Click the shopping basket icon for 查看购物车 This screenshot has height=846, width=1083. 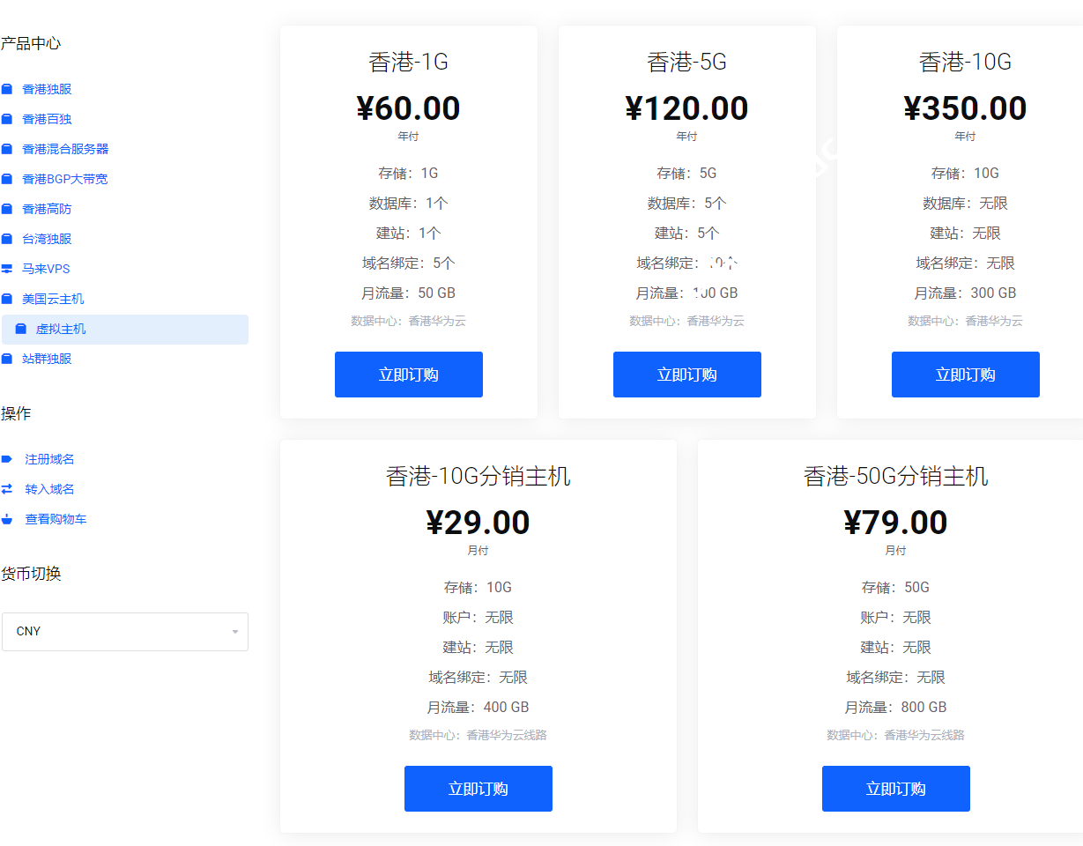(x=7, y=519)
